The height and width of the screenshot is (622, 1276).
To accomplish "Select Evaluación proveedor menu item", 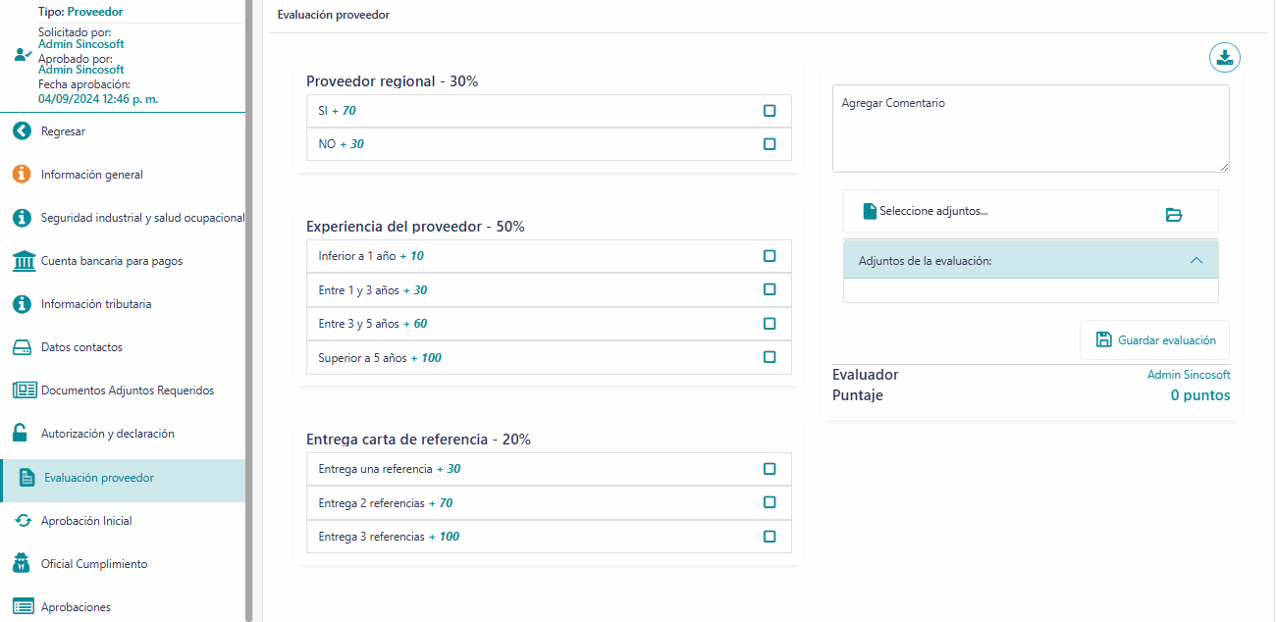I will 123,479.
